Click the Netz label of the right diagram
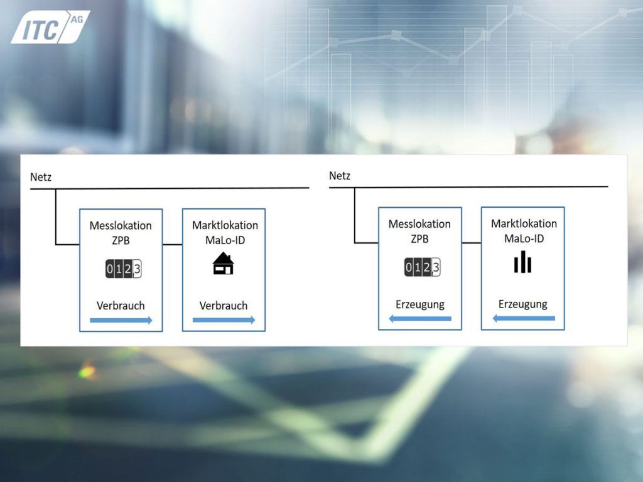Screen dimensions: 643x482 pos(340,176)
